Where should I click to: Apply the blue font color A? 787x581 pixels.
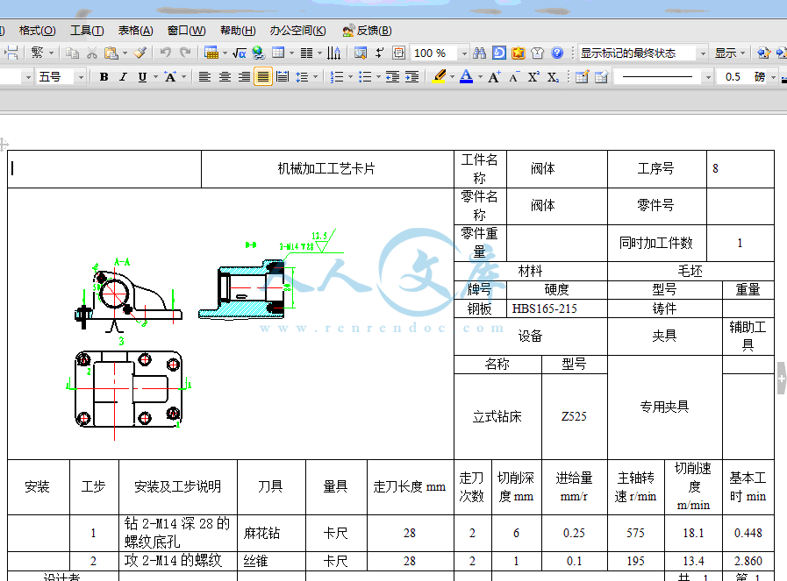[x=466, y=77]
